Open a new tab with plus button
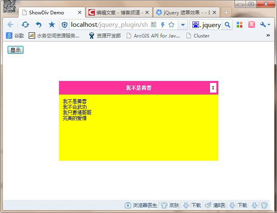Image resolution: width=277 pixels, height=213 pixels. [226, 13]
